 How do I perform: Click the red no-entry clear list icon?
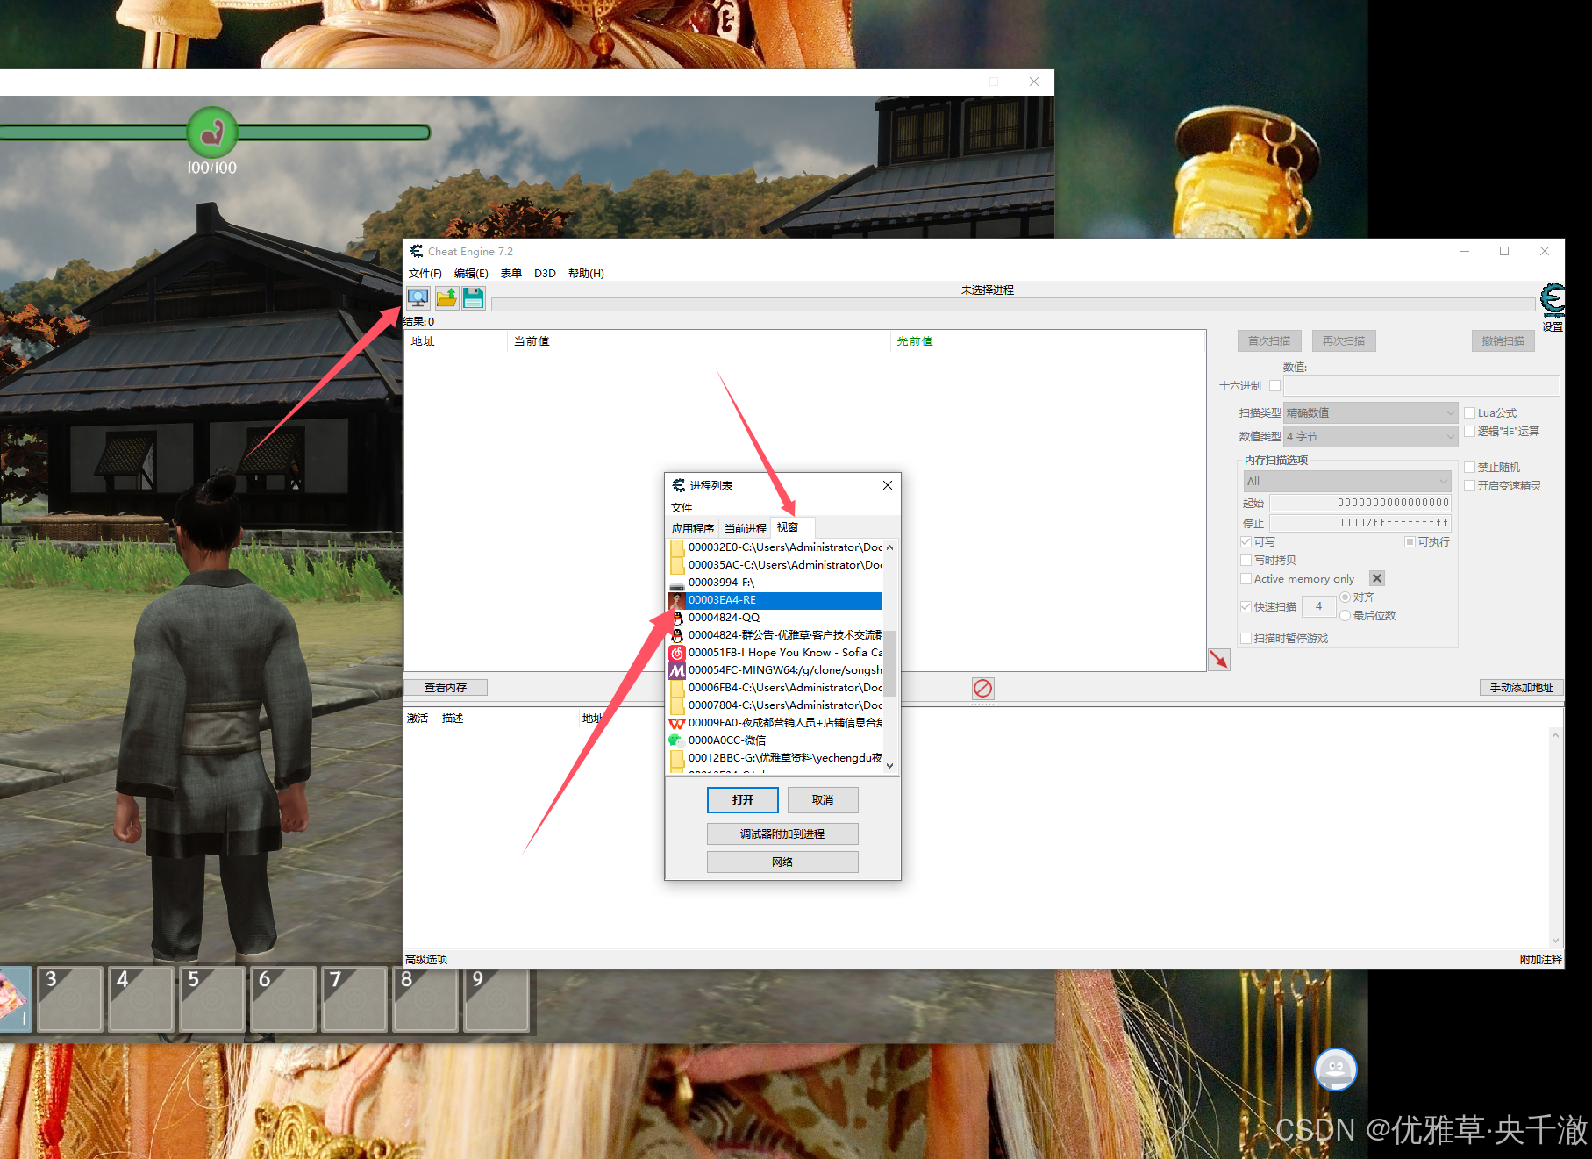point(982,688)
